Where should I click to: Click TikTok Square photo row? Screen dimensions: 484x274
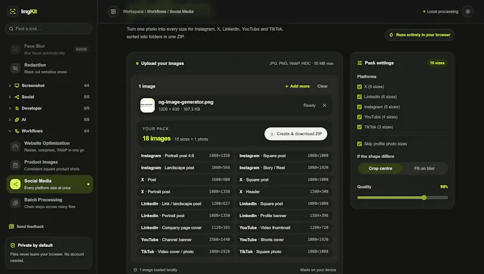[284, 252]
